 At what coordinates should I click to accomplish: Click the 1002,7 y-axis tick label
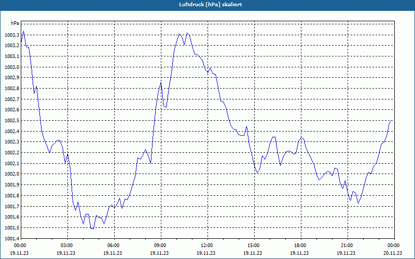point(12,99)
